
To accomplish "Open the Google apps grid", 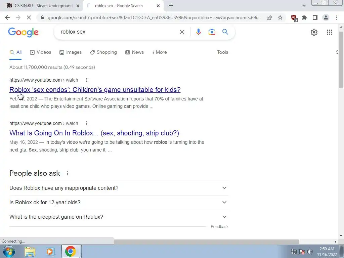I will coord(329,32).
